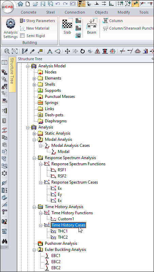Select the Links tree item
Screen dimensions: 154x272
[x=49, y=109]
